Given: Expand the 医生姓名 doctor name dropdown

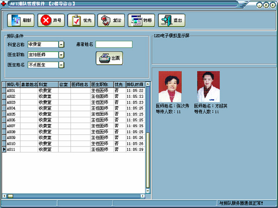Looking at the screenshot, I should tap(61, 65).
